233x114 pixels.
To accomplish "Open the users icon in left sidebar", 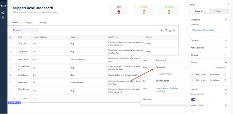I will click(x=3, y=18).
